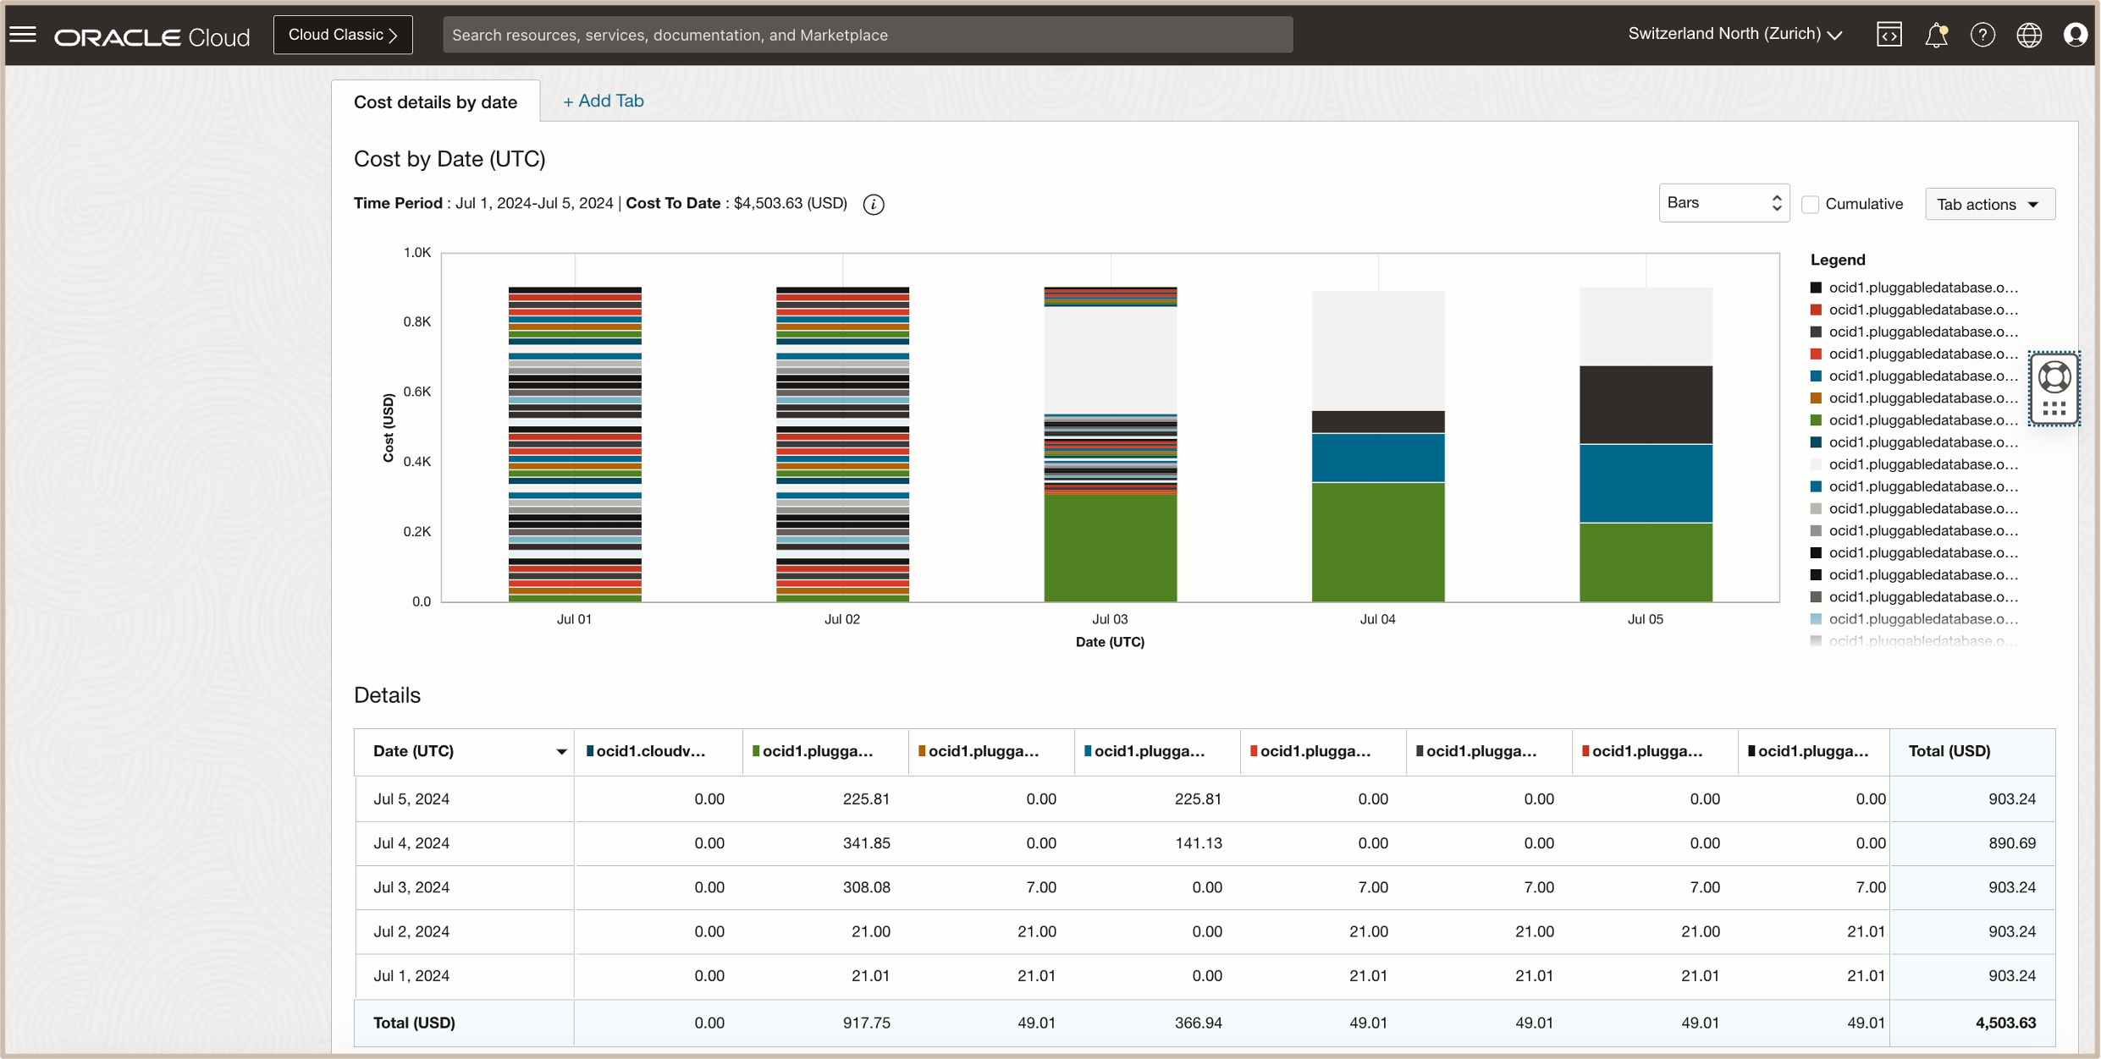Click the first legend color swatch
Viewport: 2101px width, 1059px height.
click(x=1816, y=288)
